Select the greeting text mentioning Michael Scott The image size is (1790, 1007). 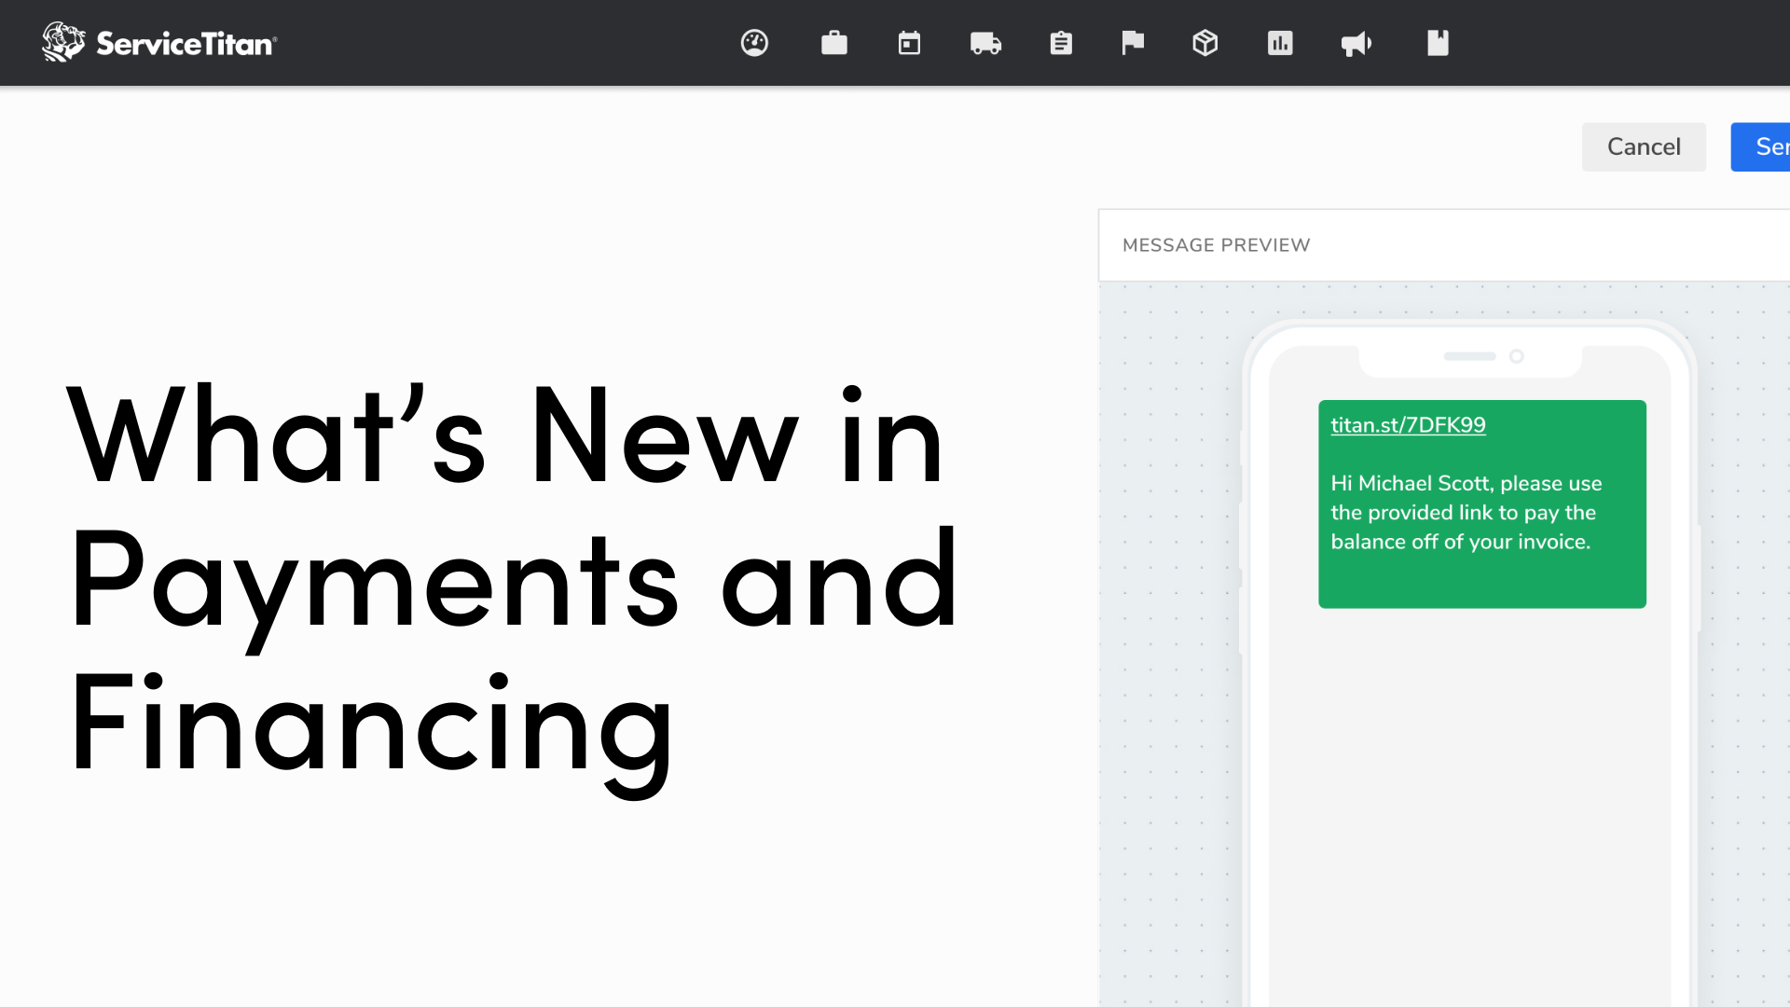(1462, 512)
